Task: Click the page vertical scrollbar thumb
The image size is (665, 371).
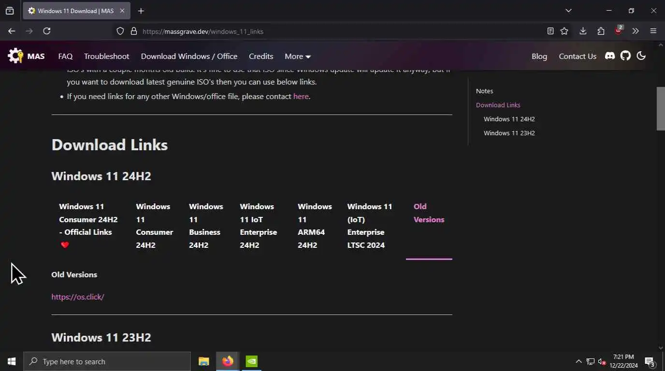Action: pos(661,109)
